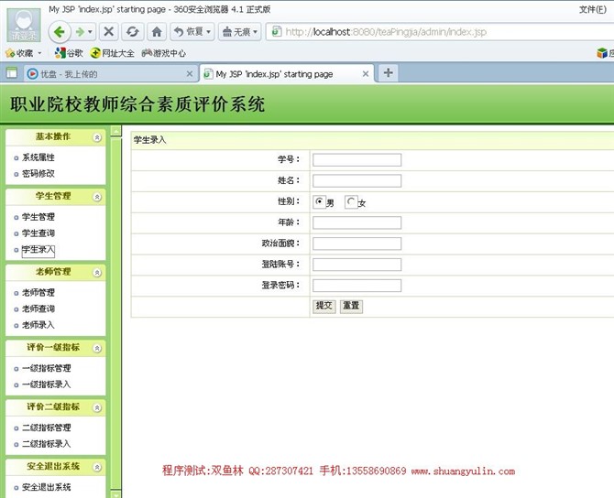This screenshot has height=498, width=614.
Task: Open the 恢复 dropdown arrow
Action: coord(209,32)
